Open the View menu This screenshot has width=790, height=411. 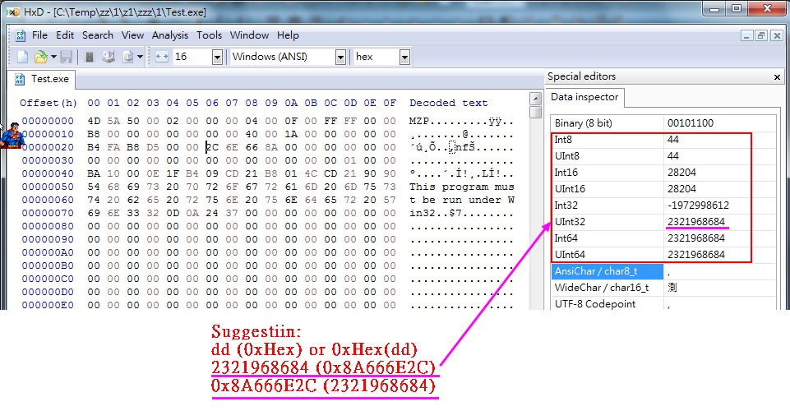tap(132, 35)
